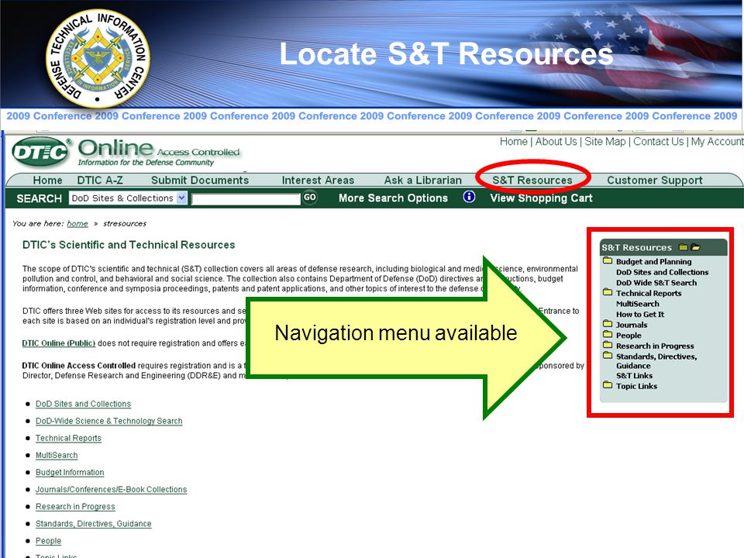Open the search info icon
This screenshot has width=744, height=558.
pyautogui.click(x=469, y=197)
